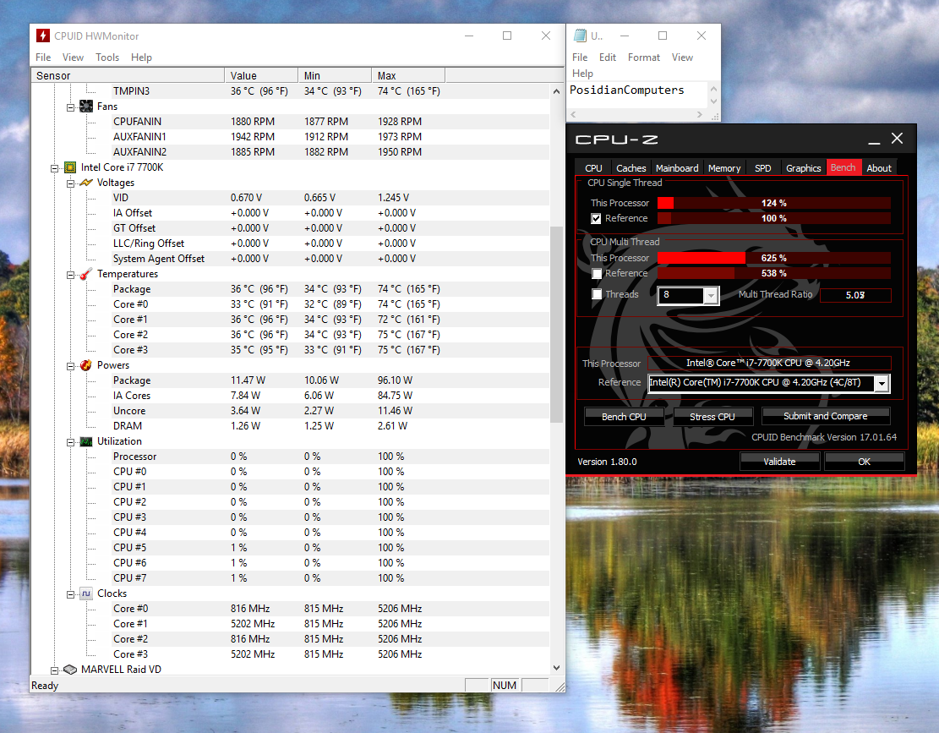Switch to the Caches tab
This screenshot has width=939, height=733.
click(x=631, y=168)
